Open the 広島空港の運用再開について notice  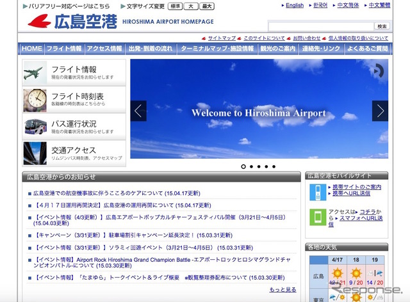pos(122,205)
